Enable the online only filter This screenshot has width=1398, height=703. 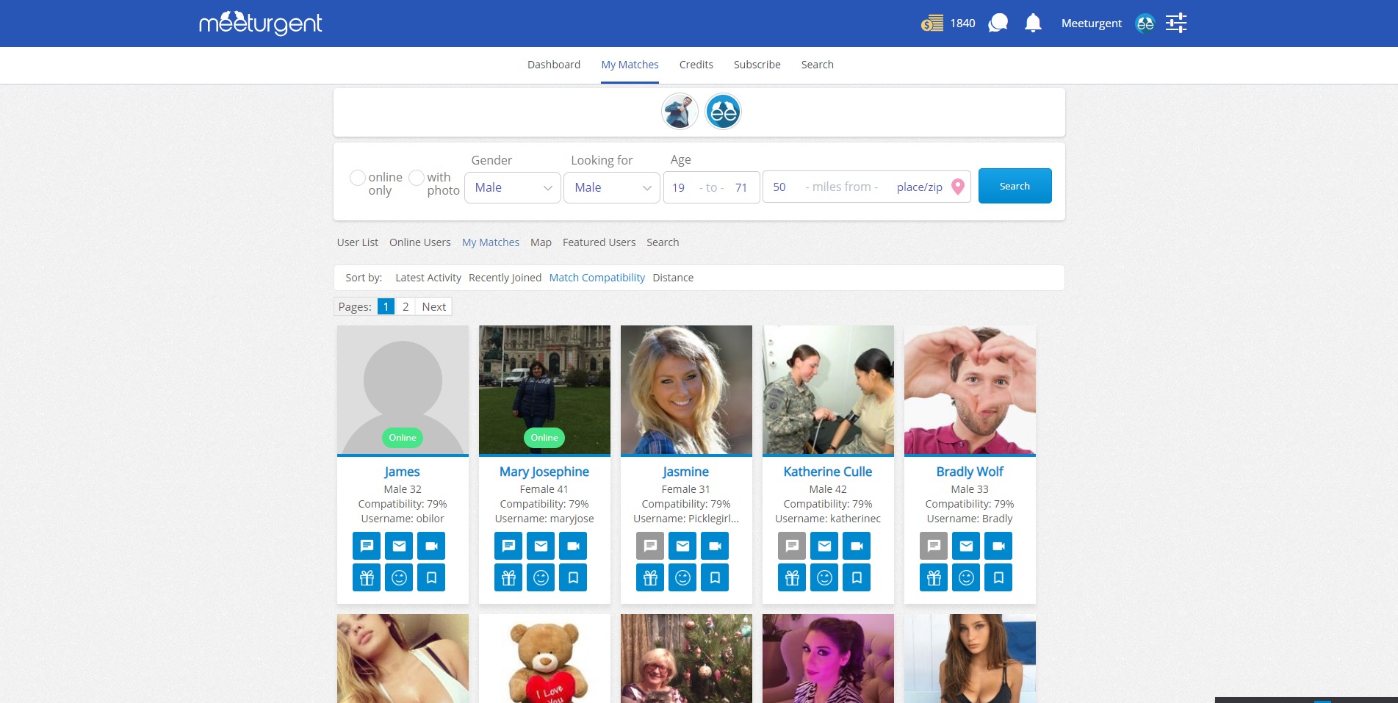(x=358, y=178)
